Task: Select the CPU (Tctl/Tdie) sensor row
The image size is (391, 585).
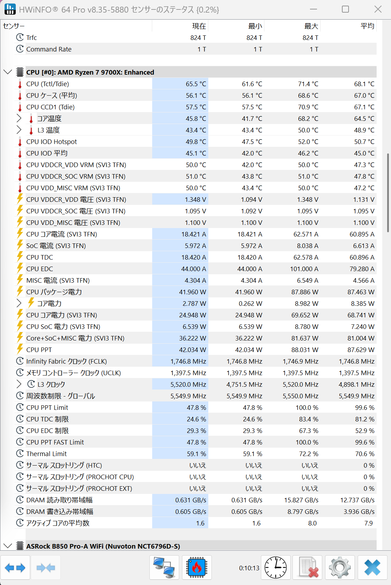Action: 196,84
